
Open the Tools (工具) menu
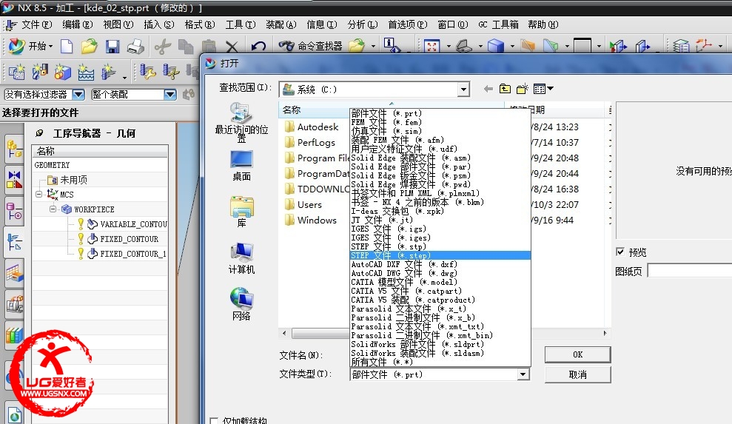241,24
